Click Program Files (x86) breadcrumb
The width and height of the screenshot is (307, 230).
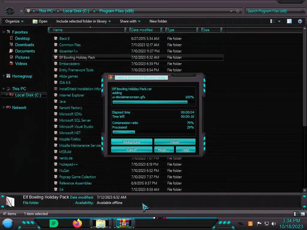coord(117,11)
